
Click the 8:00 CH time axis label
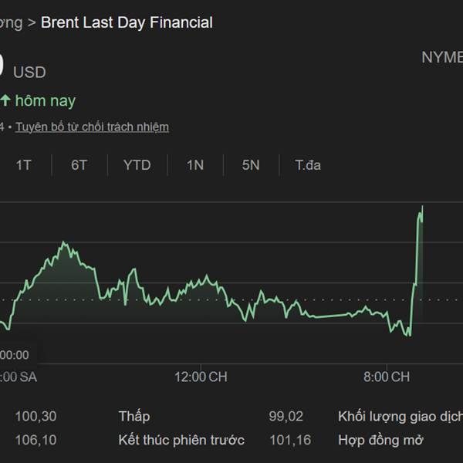point(387,377)
